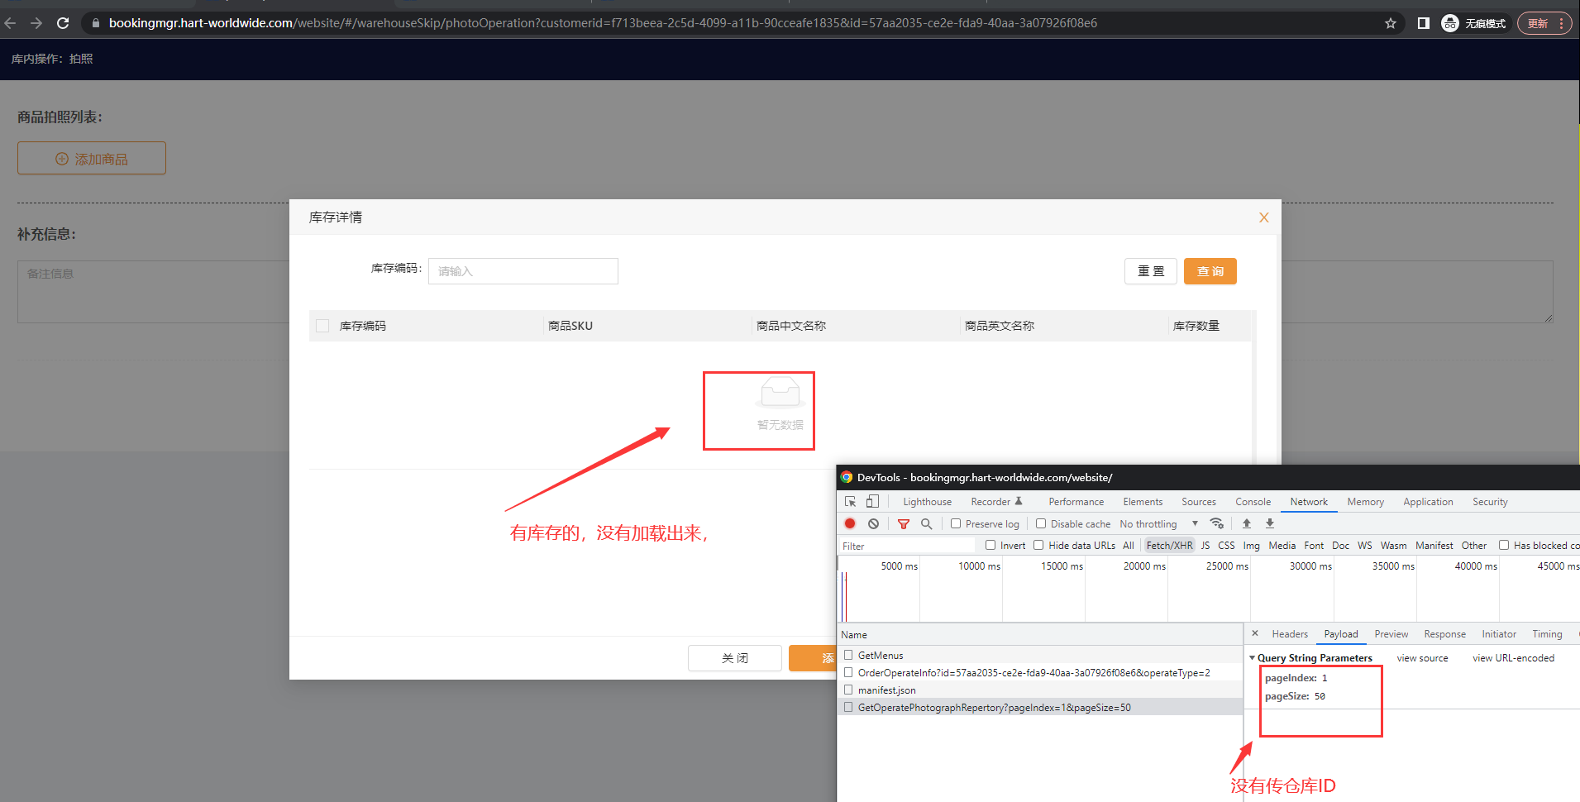
Task: Enable the Preserve log checkbox
Action: (956, 523)
